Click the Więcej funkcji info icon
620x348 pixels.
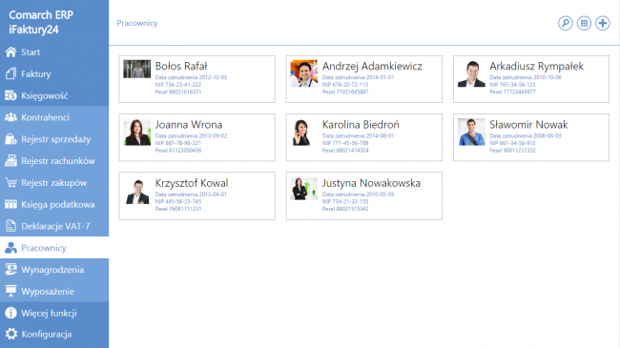pyautogui.click(x=10, y=313)
